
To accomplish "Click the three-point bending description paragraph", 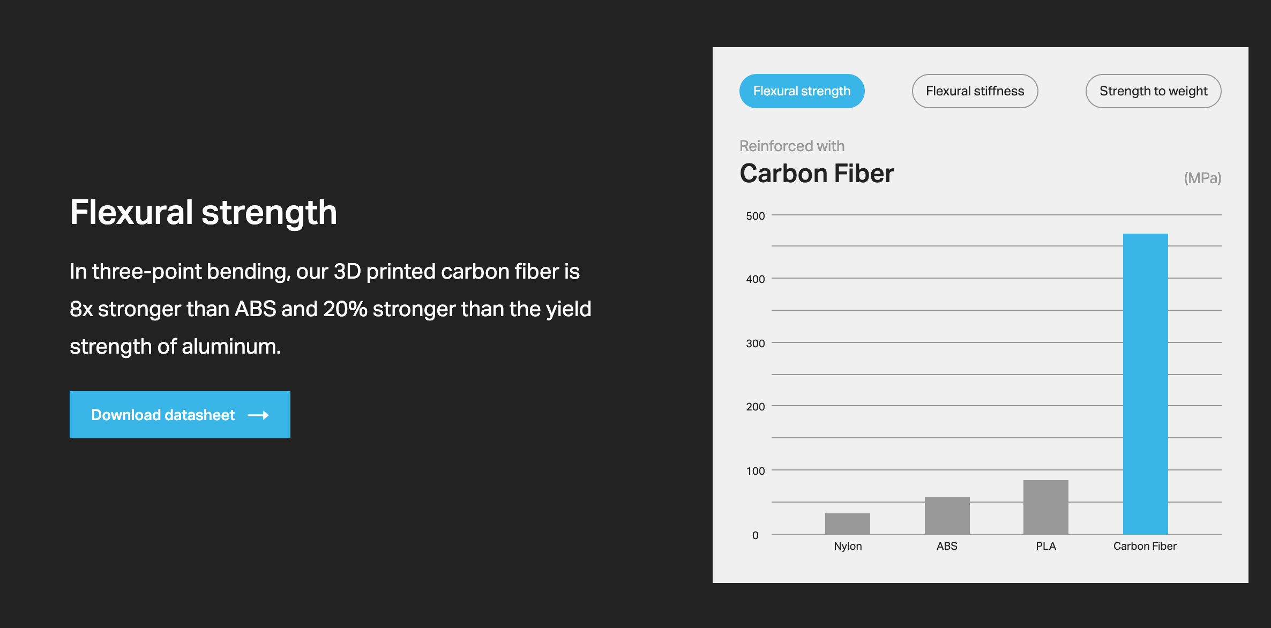I will [x=331, y=309].
